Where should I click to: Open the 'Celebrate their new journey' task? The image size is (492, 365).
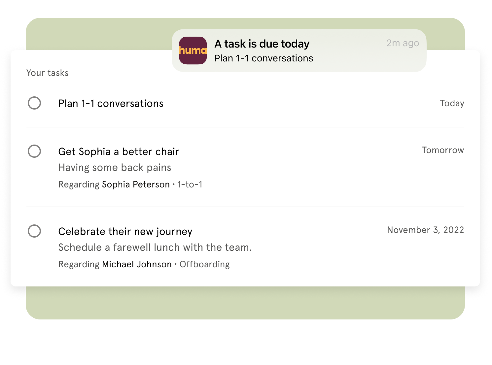(x=125, y=231)
